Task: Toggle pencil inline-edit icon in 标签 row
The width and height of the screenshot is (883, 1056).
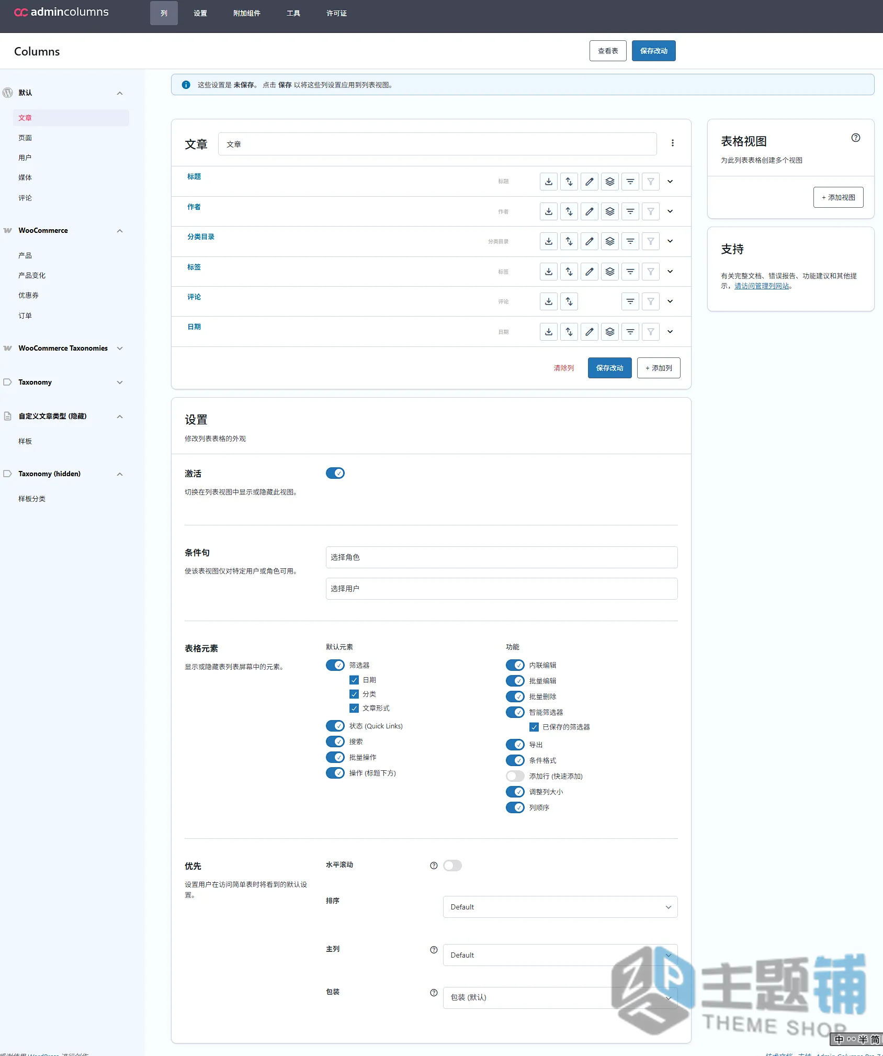Action: [x=589, y=272]
